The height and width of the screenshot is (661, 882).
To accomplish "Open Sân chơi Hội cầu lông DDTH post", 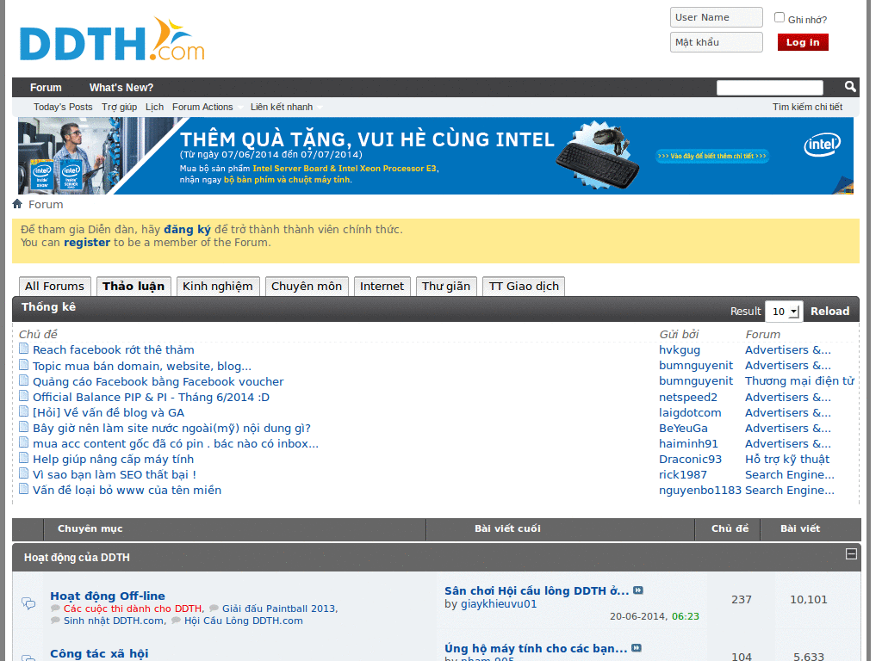I will click(x=537, y=590).
